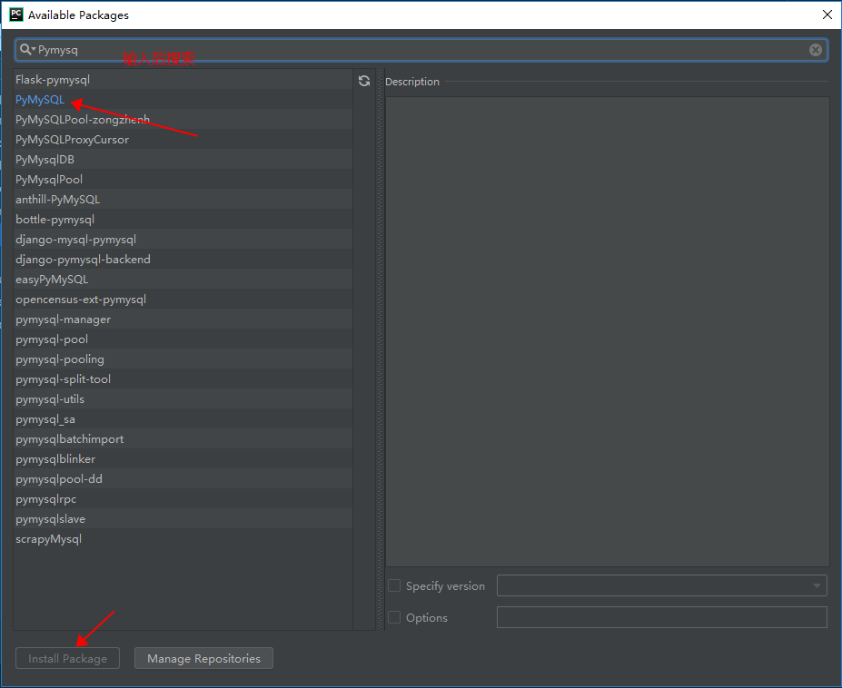Select the django-mysql-pymysql package

pyautogui.click(x=183, y=240)
